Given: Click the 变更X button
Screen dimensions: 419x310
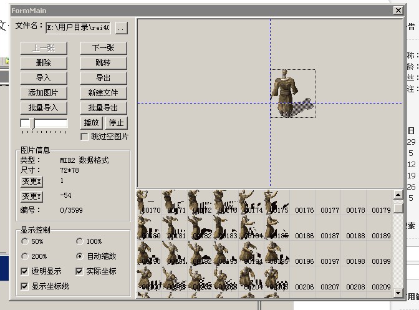Looking at the screenshot, I should (32, 182).
